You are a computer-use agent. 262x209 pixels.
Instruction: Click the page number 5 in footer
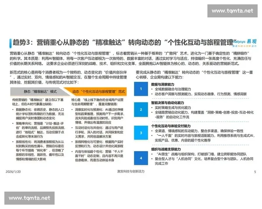[x=254, y=172]
